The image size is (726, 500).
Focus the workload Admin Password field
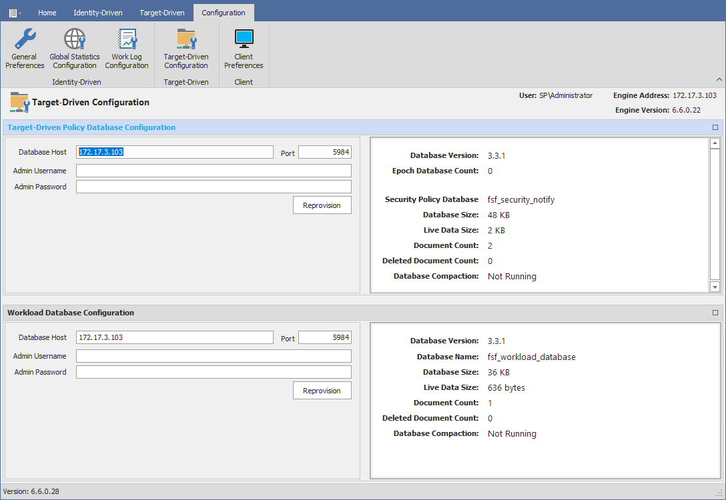214,372
